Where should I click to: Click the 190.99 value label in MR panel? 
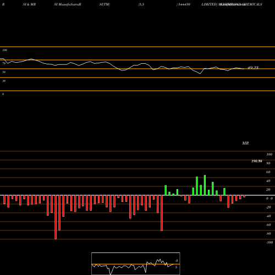(x=257, y=161)
